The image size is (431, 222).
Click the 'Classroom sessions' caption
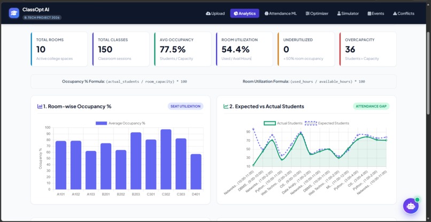114,59
